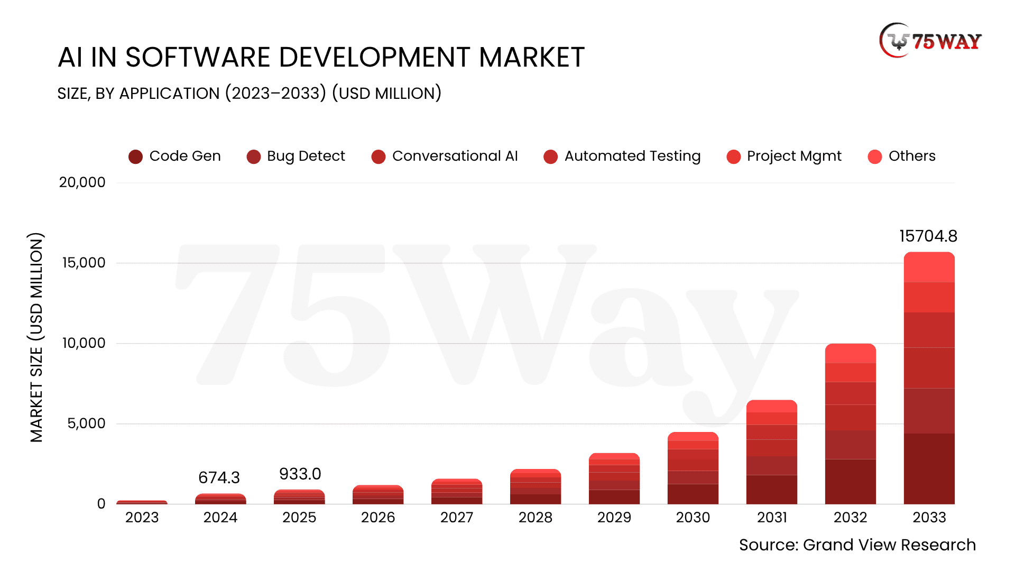Click the Others legend dot
The height and width of the screenshot is (571, 1015).
click(874, 156)
